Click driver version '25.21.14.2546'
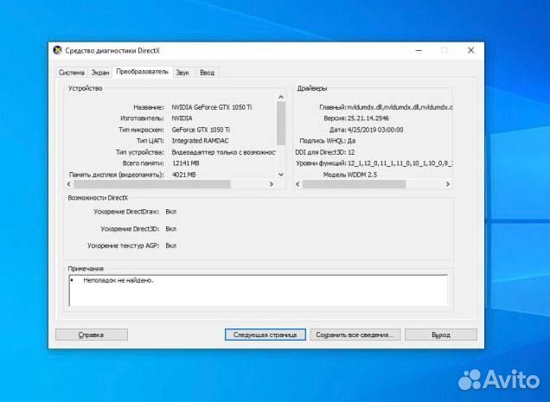The width and height of the screenshot is (550, 402). coord(368,118)
